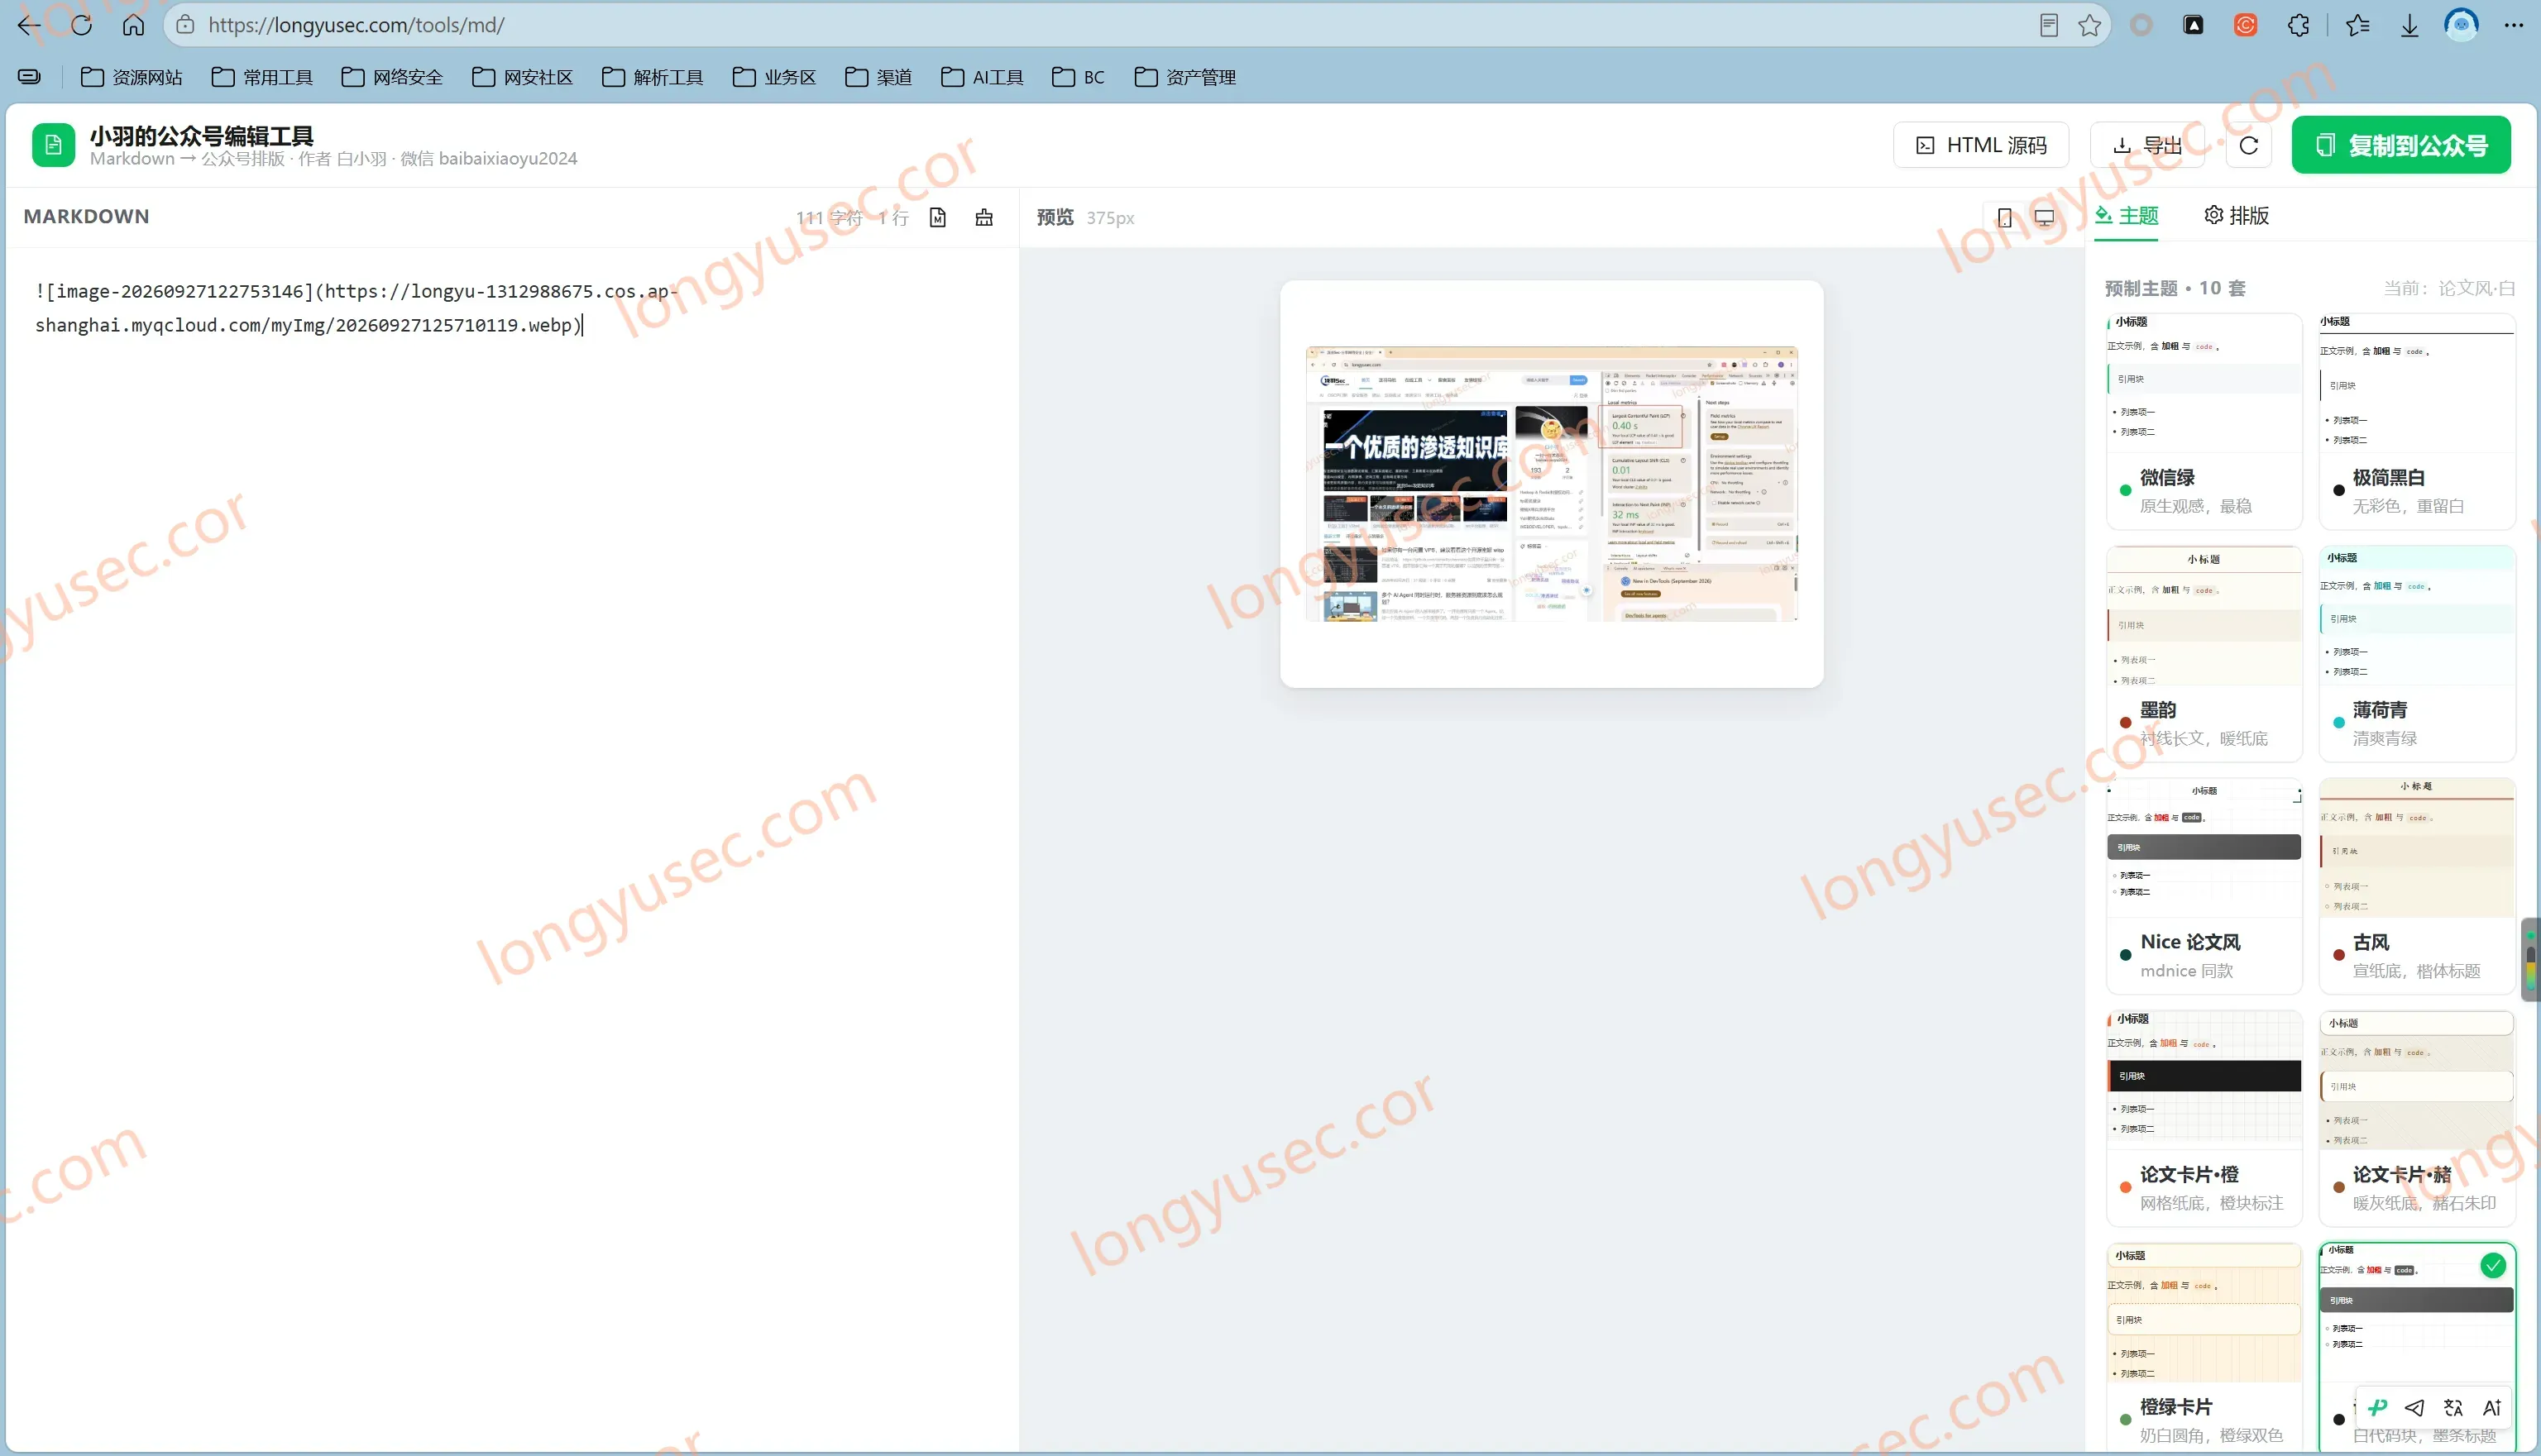The width and height of the screenshot is (2541, 1456).
Task: Open the 解析工具 bookmarks folder
Action: (653, 77)
